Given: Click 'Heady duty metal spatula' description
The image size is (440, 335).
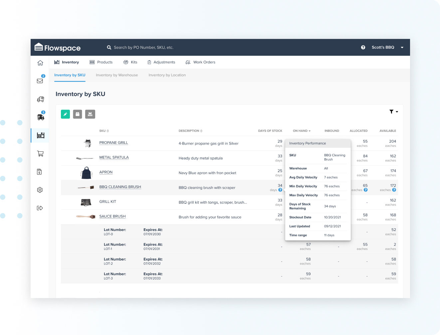Looking at the screenshot, I should tap(200, 158).
